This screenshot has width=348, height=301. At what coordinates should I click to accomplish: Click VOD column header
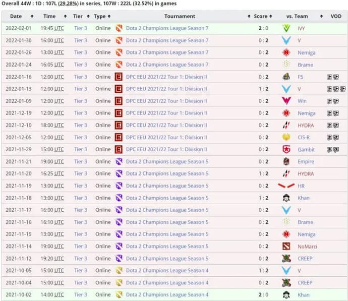click(x=336, y=16)
